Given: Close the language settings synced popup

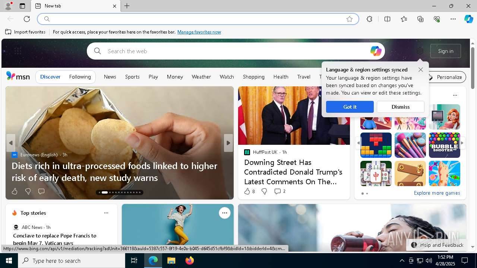Looking at the screenshot, I should coord(421,70).
